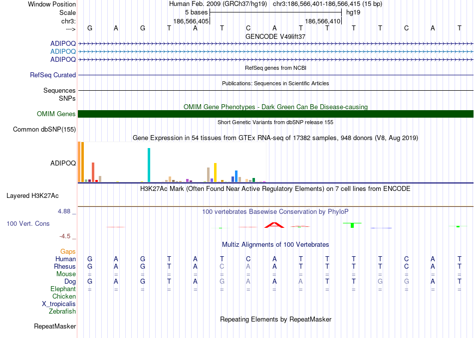Select the Human alignment row label
474x338 pixels.
click(65, 259)
